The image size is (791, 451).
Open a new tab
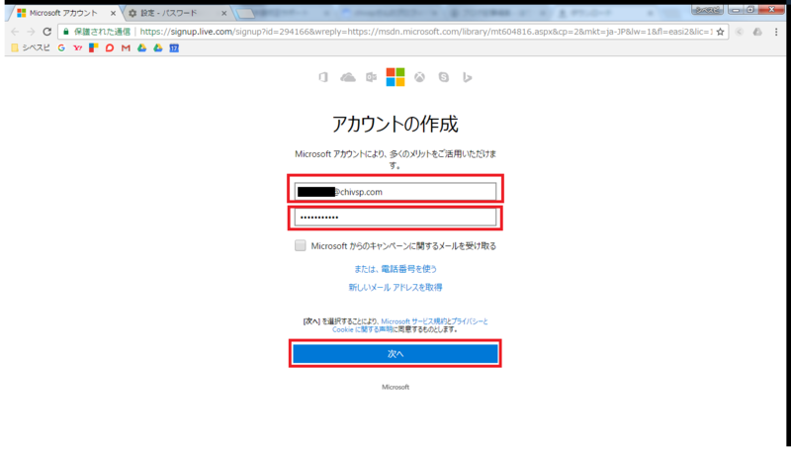pos(245,14)
